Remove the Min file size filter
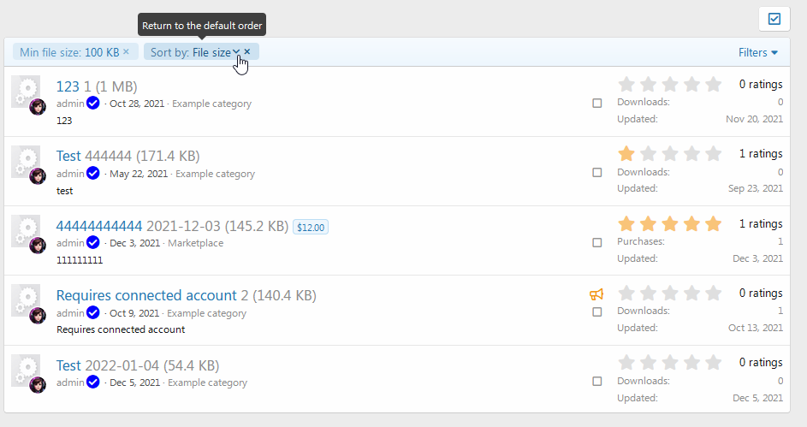807x427 pixels. [126, 51]
